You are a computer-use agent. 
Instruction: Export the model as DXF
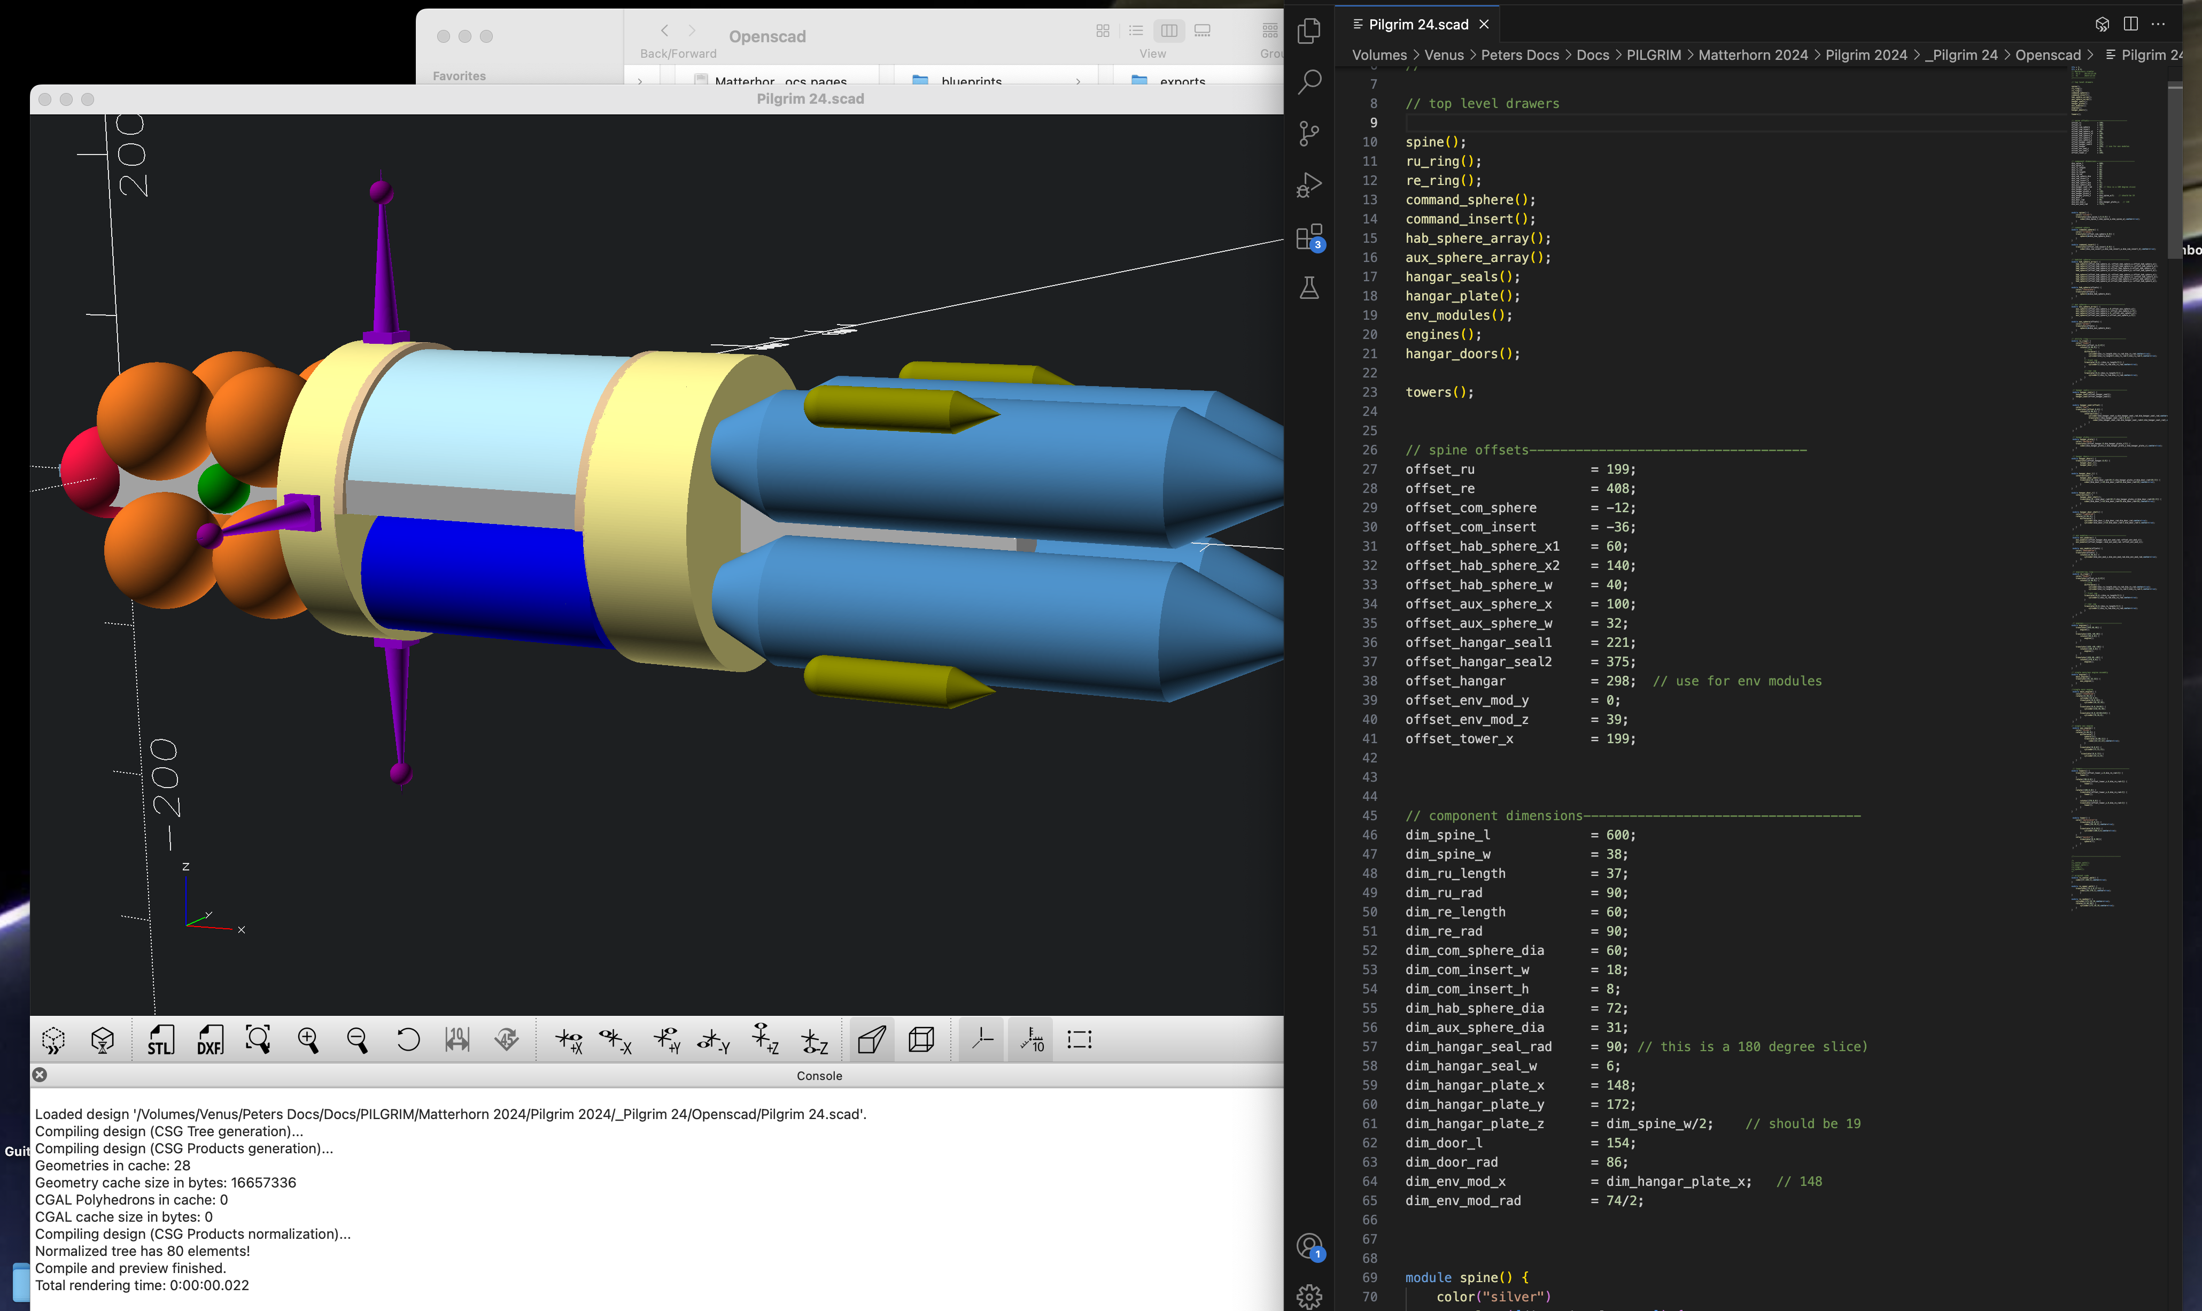[210, 1039]
